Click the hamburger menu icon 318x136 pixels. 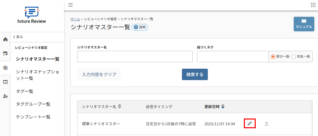[x=70, y=5]
